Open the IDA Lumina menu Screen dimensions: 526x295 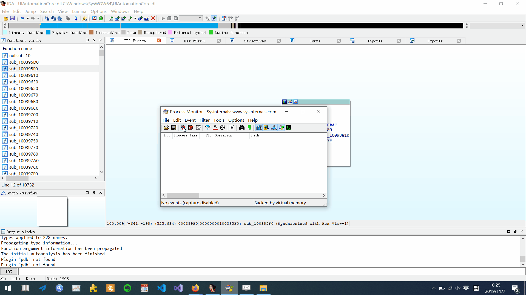(x=79, y=11)
